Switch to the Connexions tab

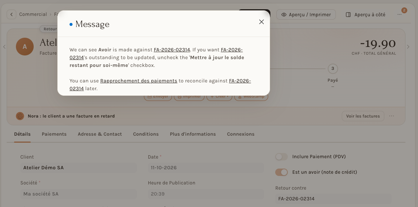[x=241, y=134]
